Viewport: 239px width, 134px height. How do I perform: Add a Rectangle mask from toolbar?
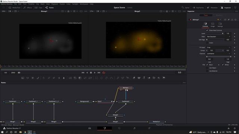[x=96, y=78]
